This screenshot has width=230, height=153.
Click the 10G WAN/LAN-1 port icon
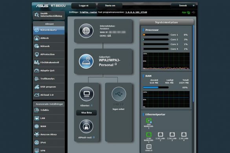[149, 121]
